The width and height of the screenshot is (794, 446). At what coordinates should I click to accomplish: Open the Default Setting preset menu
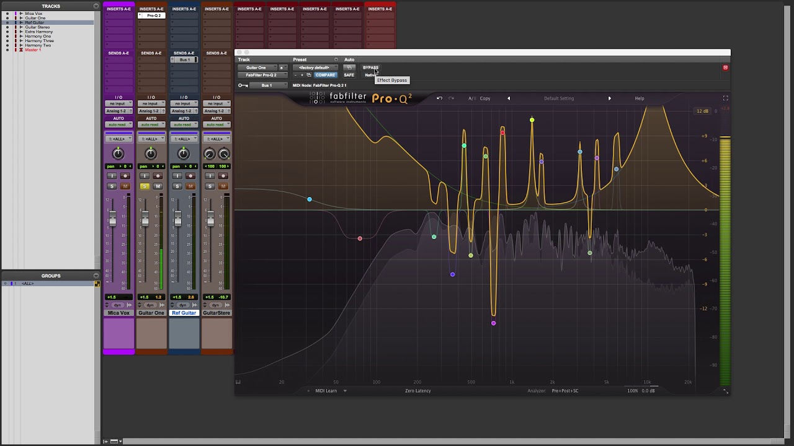pyautogui.click(x=559, y=98)
